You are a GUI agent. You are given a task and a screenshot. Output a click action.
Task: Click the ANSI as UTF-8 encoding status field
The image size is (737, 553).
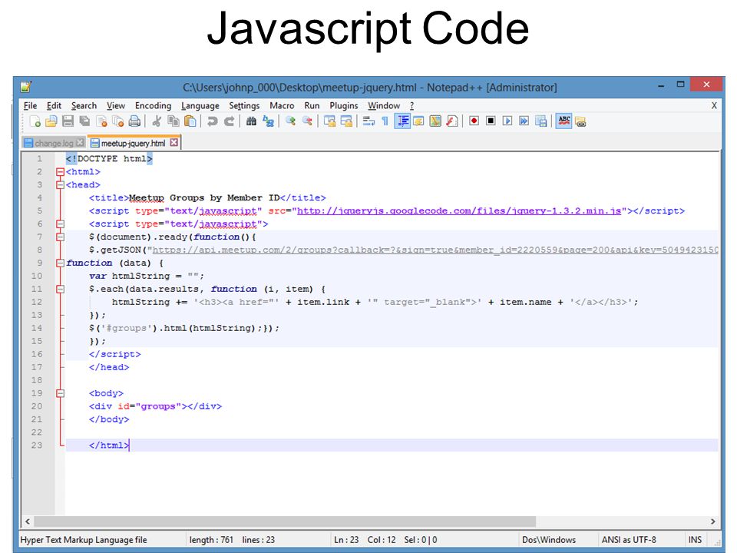[629, 540]
